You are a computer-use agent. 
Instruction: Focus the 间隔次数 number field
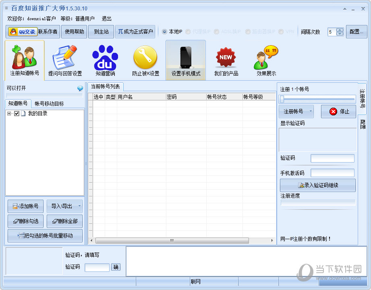[332, 32]
